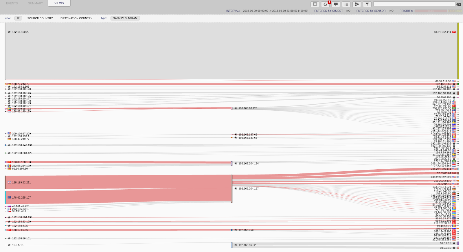Select the SANKEY DIAGRAM type
This screenshot has height=252, width=463.
point(125,18)
